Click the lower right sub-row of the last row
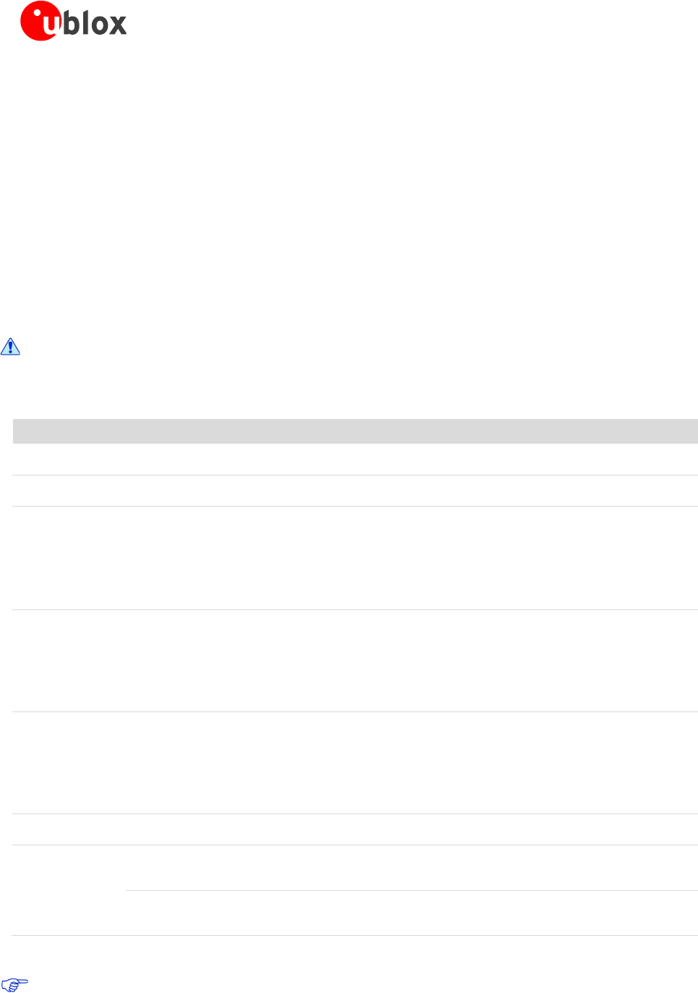698x993 pixels. [x=412, y=913]
